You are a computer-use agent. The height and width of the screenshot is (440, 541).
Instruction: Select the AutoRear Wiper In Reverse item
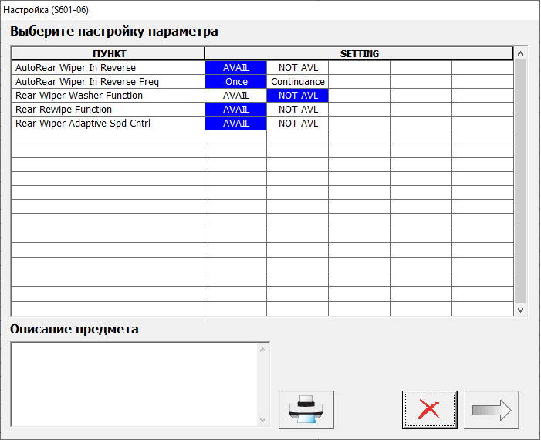coord(108,68)
